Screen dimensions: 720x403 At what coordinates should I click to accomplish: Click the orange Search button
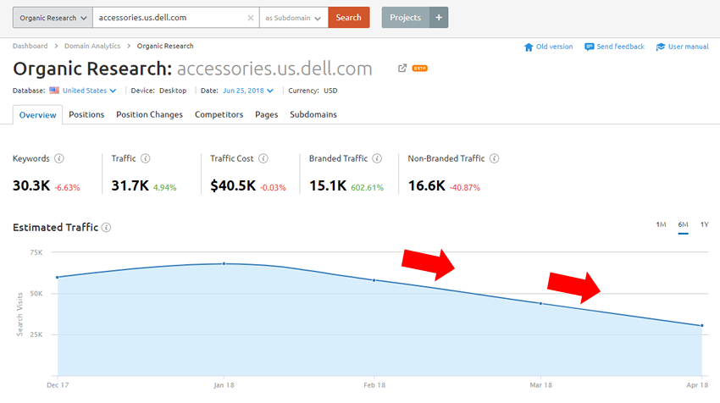click(x=349, y=17)
